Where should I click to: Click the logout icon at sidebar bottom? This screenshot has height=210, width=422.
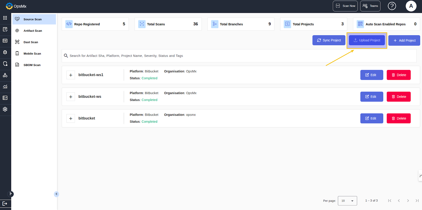coord(5,203)
